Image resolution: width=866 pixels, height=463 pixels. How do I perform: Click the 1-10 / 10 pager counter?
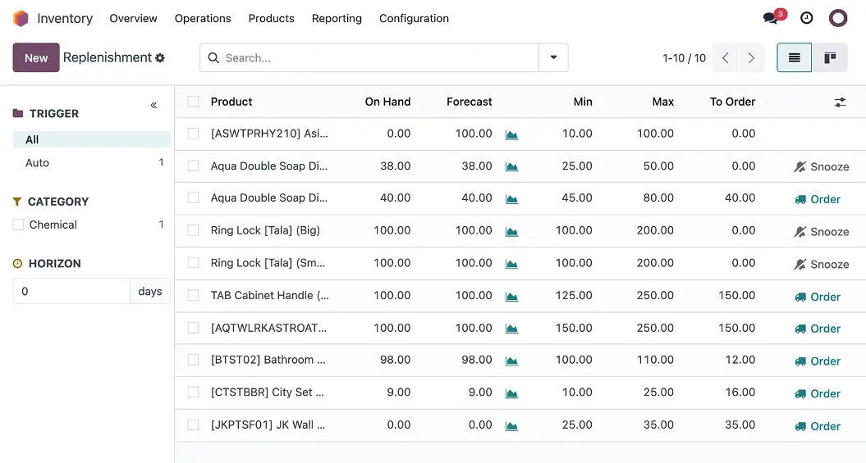tap(685, 58)
